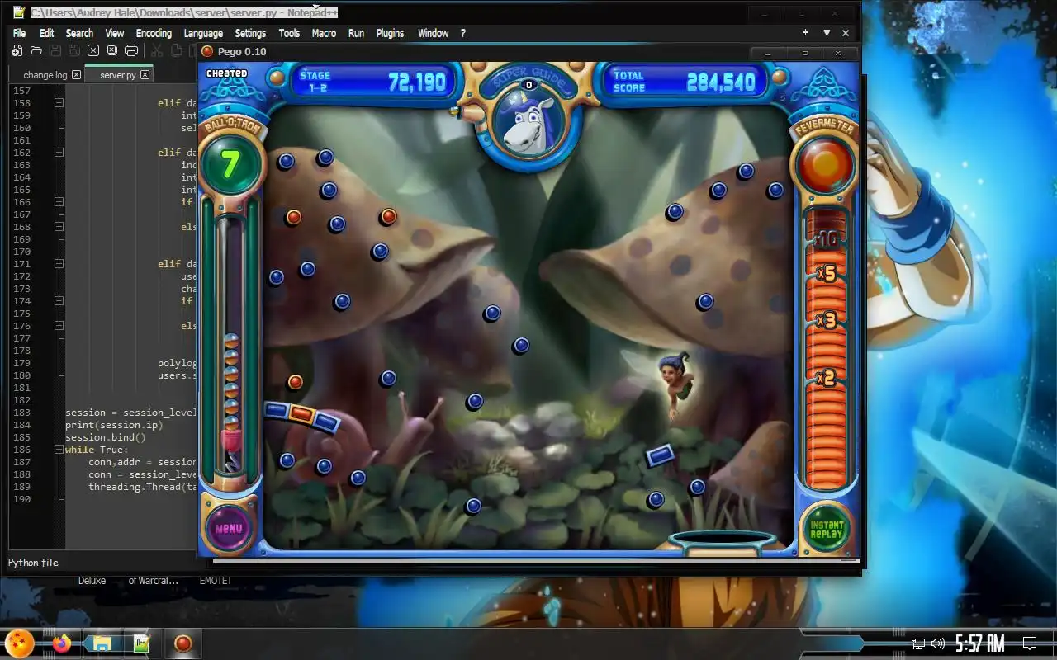
Task: Collapse the code fold at line 171
Action: point(59,264)
